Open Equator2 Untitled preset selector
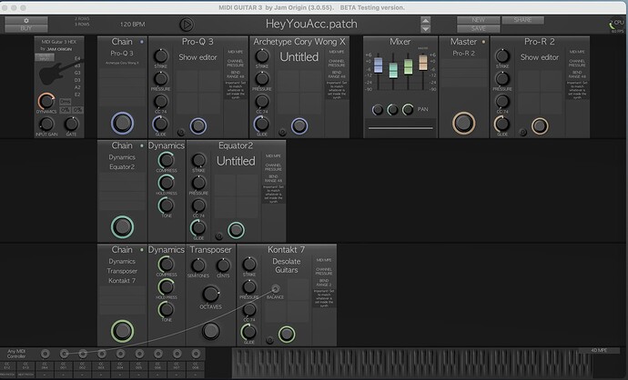Image resolution: width=628 pixels, height=380 pixels. click(x=236, y=161)
